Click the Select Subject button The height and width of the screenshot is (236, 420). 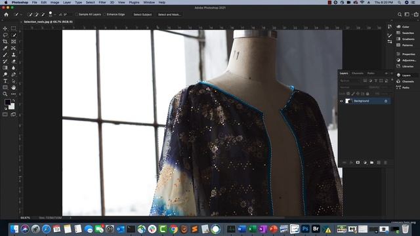click(142, 14)
